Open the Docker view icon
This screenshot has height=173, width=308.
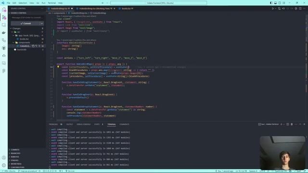[x=4, y=33]
